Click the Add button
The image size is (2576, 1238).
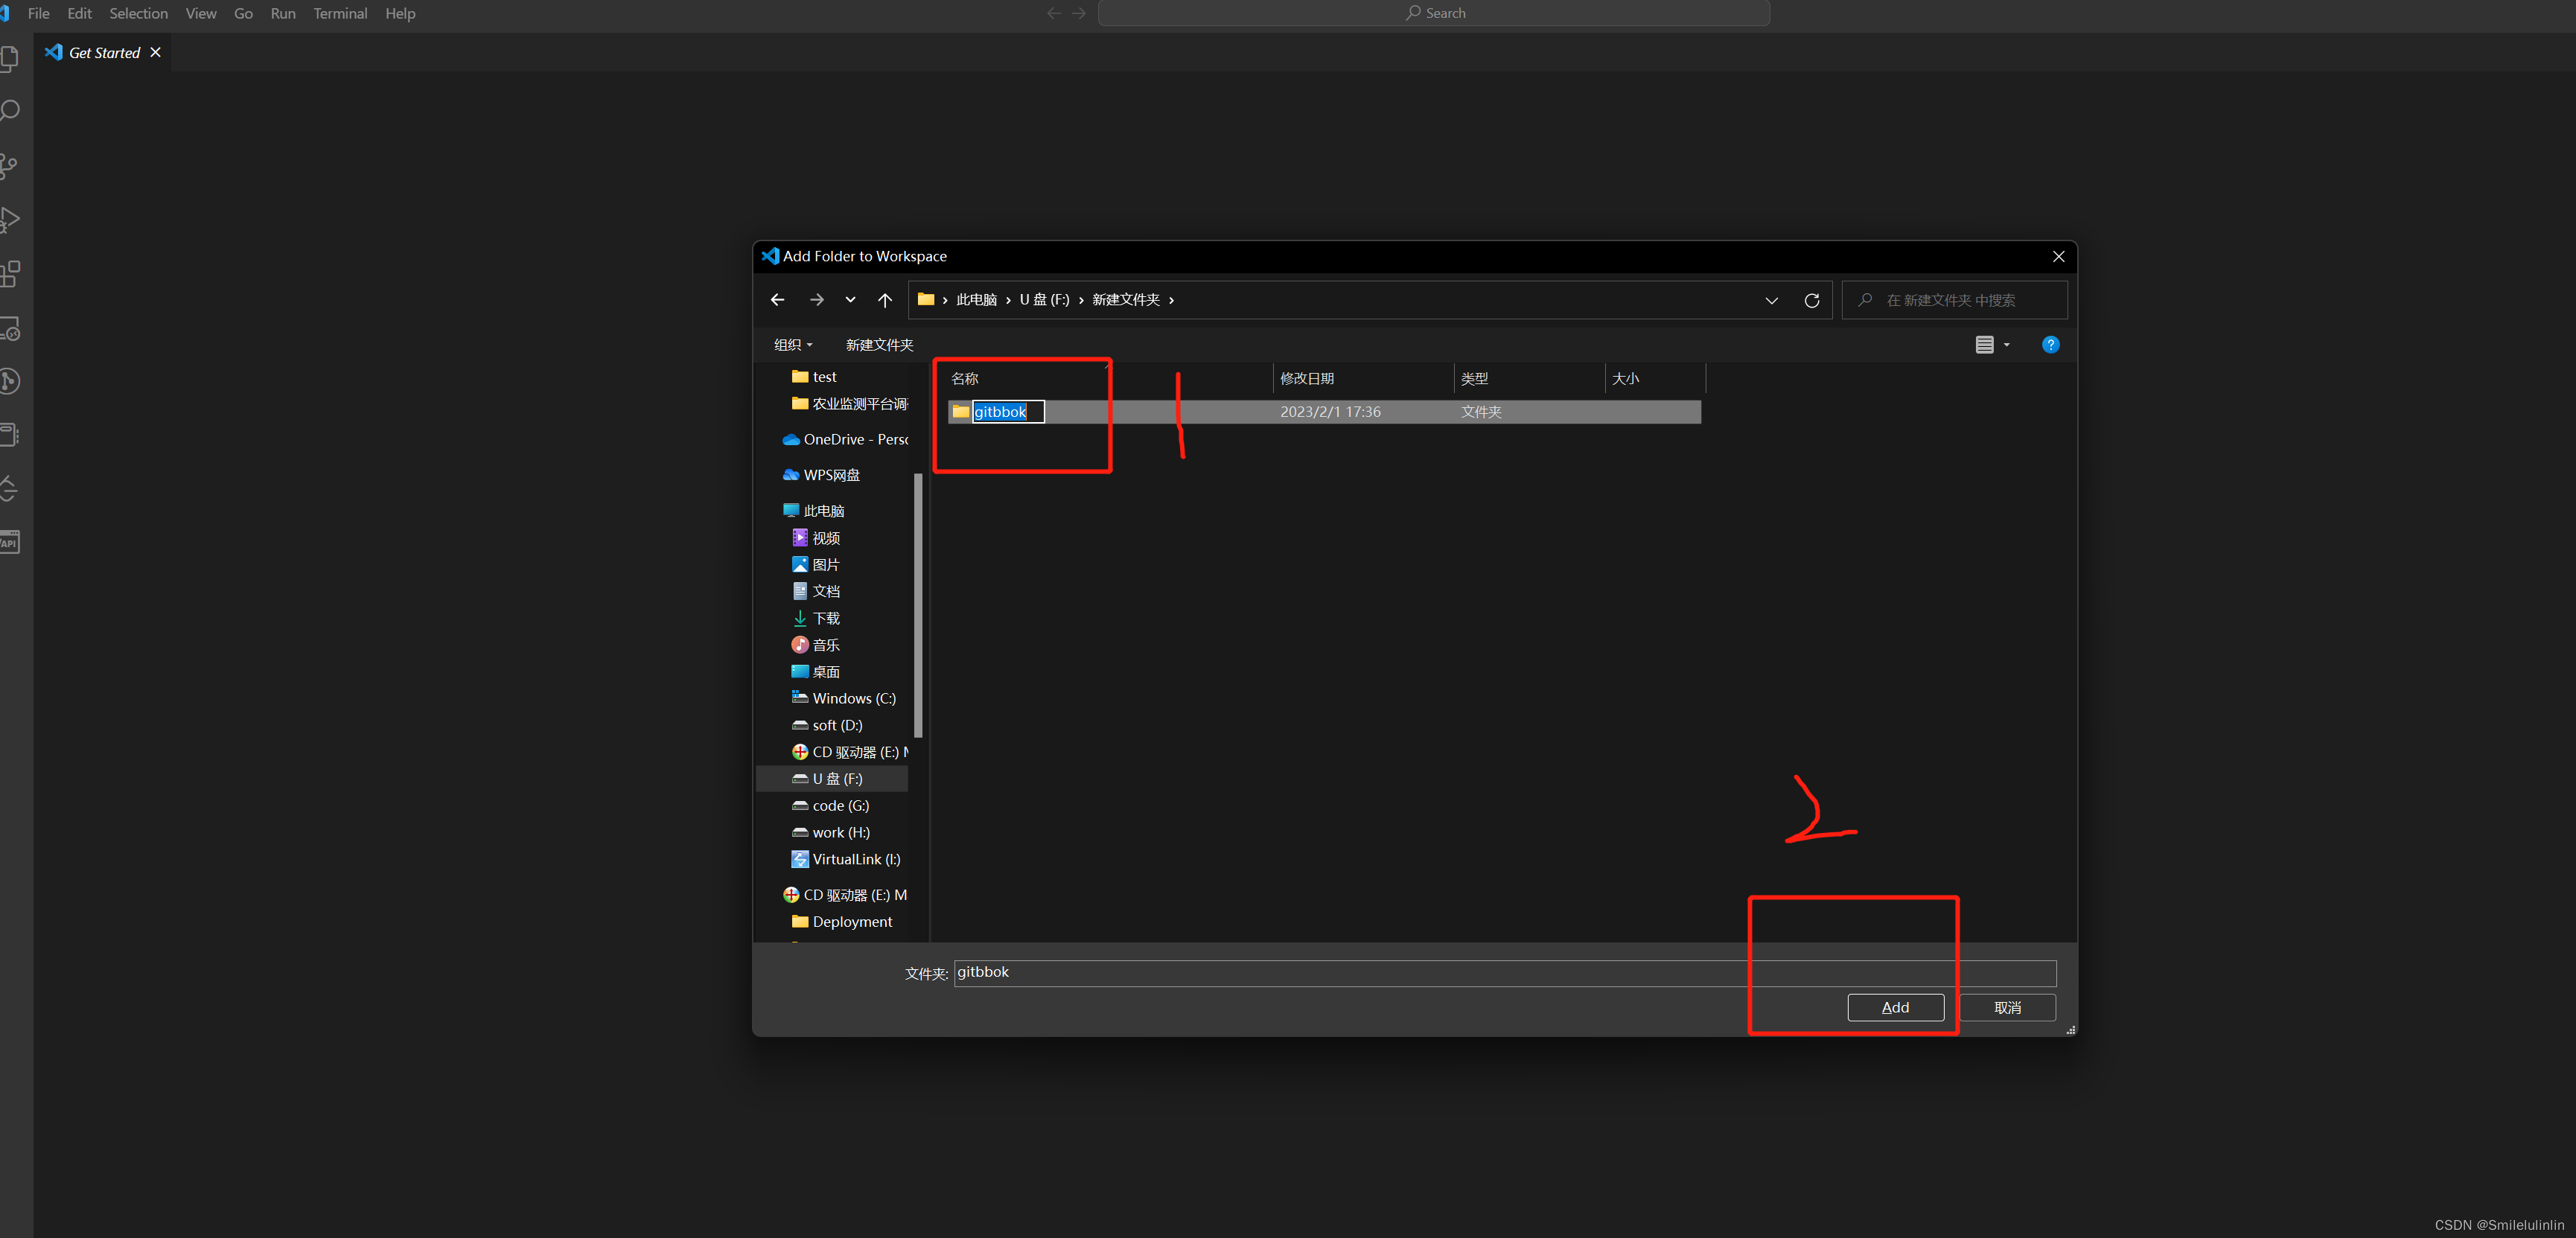click(x=1895, y=1007)
